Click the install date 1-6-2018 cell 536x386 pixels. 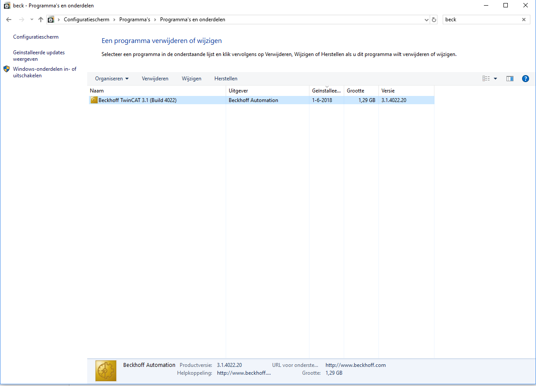tap(323, 100)
